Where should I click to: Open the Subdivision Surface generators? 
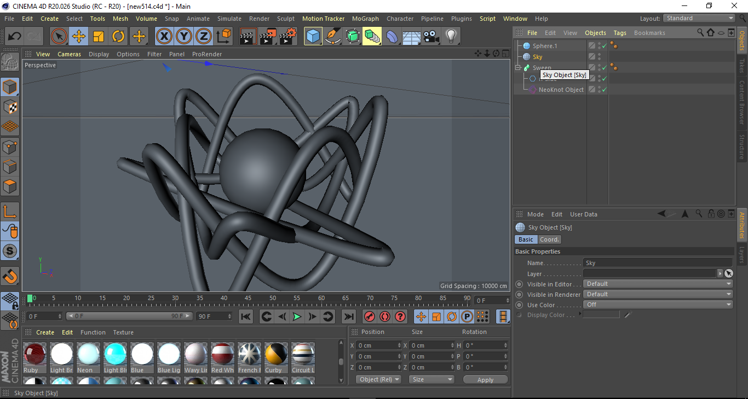click(x=353, y=37)
